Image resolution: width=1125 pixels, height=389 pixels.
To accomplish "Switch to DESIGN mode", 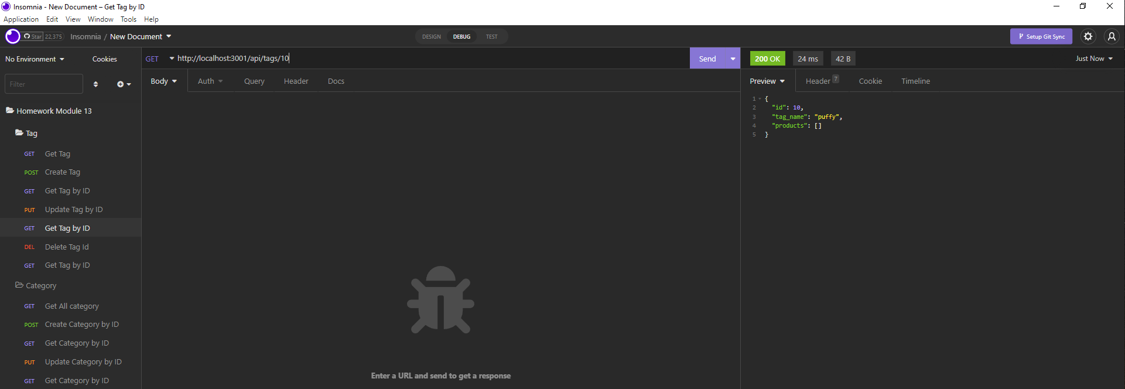I will point(432,36).
